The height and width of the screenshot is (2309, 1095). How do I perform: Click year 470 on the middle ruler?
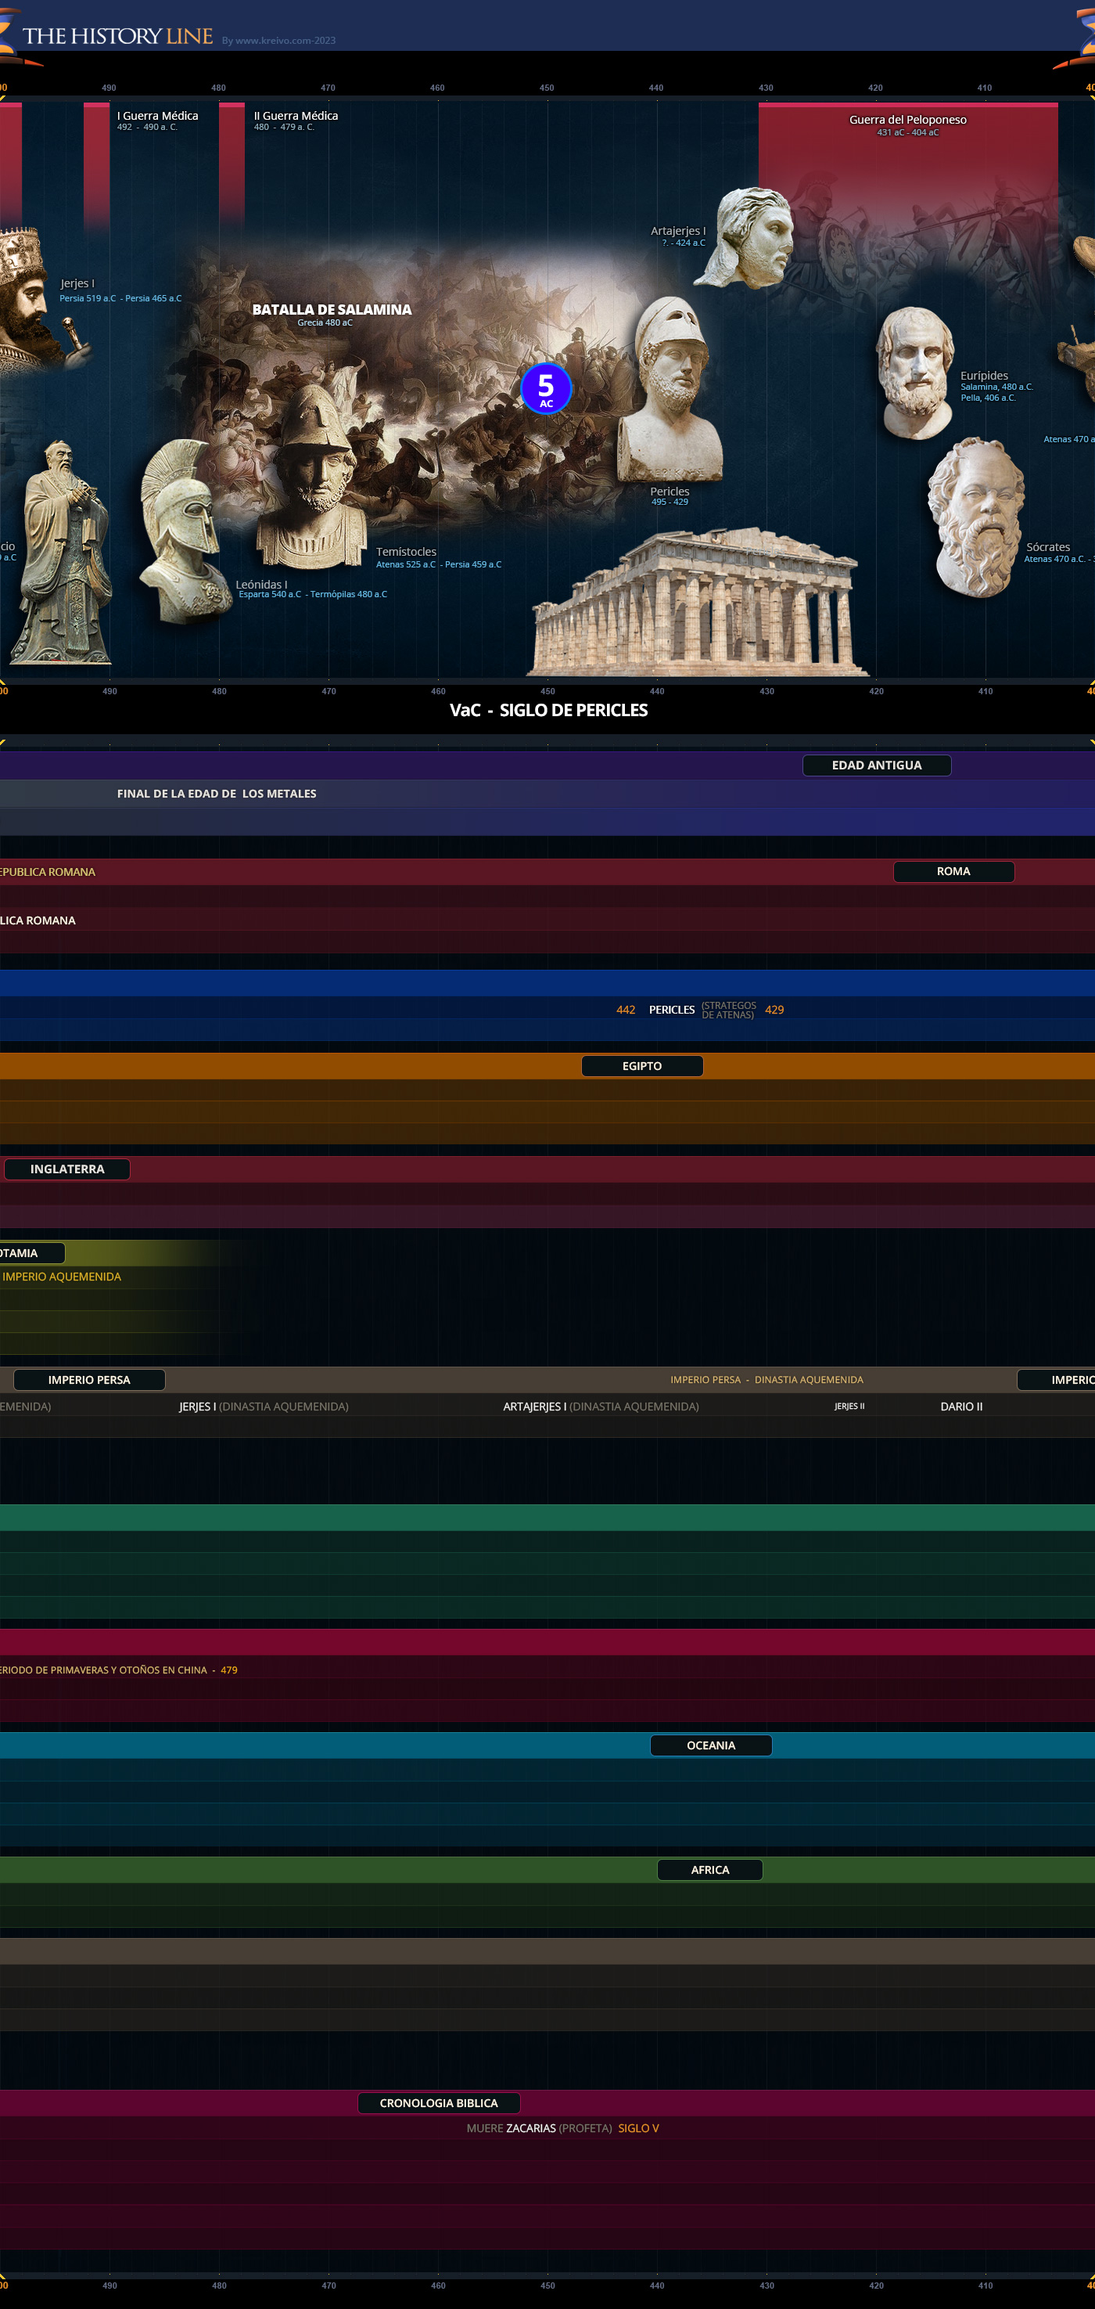coord(328,691)
